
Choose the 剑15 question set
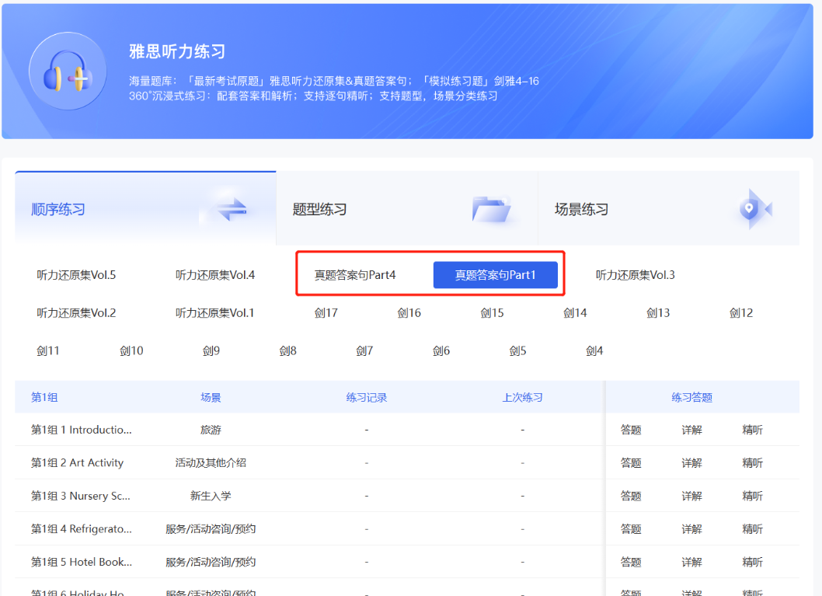(x=493, y=313)
